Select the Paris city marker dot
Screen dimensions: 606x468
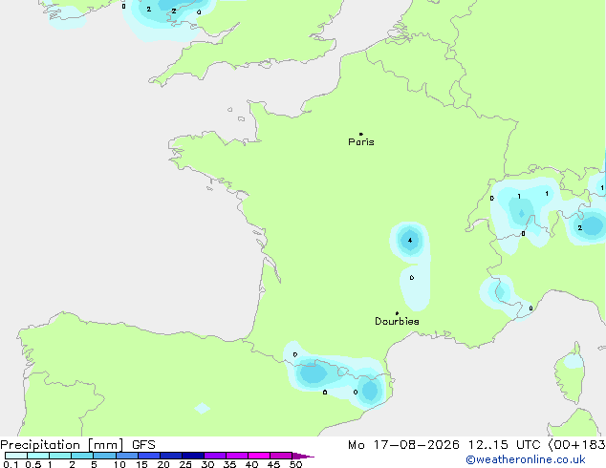tap(361, 134)
